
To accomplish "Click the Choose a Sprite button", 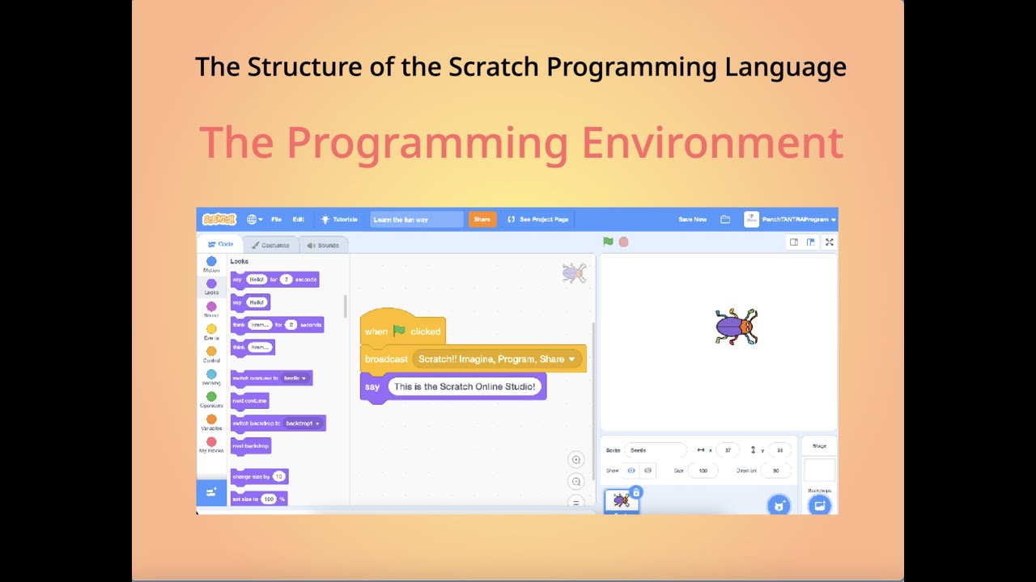I will pyautogui.click(x=778, y=505).
